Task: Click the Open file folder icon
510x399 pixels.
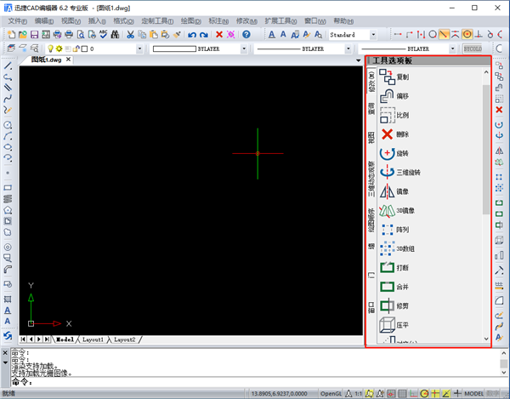Action: pos(23,34)
